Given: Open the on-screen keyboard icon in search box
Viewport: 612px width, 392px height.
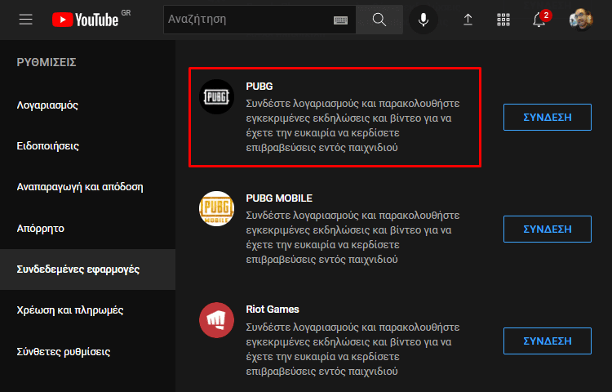Looking at the screenshot, I should pyautogui.click(x=340, y=20).
